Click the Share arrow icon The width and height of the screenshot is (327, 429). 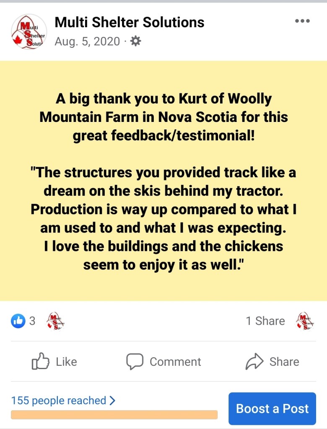coord(254,362)
